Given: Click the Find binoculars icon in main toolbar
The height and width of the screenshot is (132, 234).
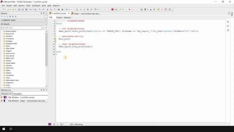Looking at the screenshot, I should (59, 10).
